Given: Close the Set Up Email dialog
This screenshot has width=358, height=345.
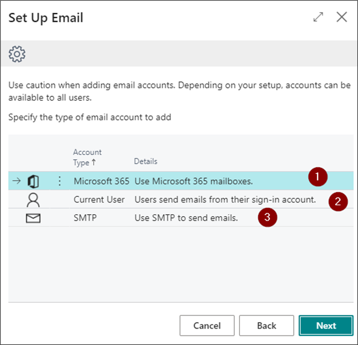Looking at the screenshot, I should click(x=342, y=17).
